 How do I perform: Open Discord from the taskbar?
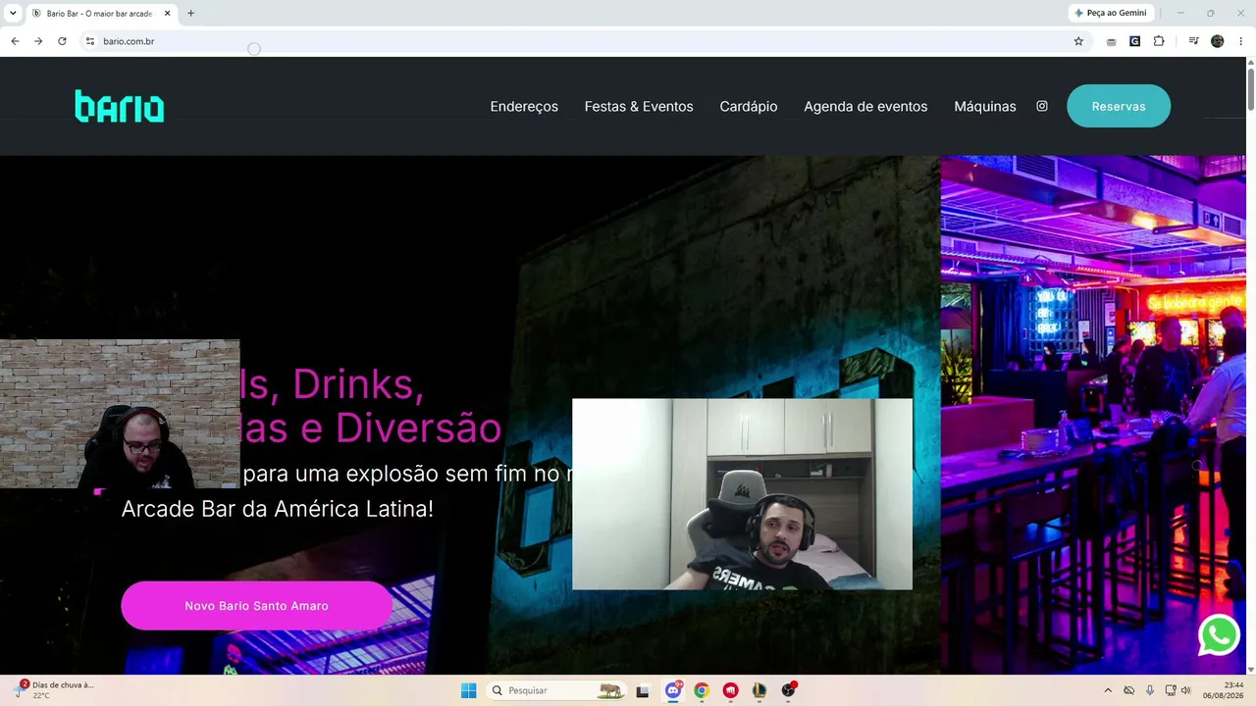(673, 690)
